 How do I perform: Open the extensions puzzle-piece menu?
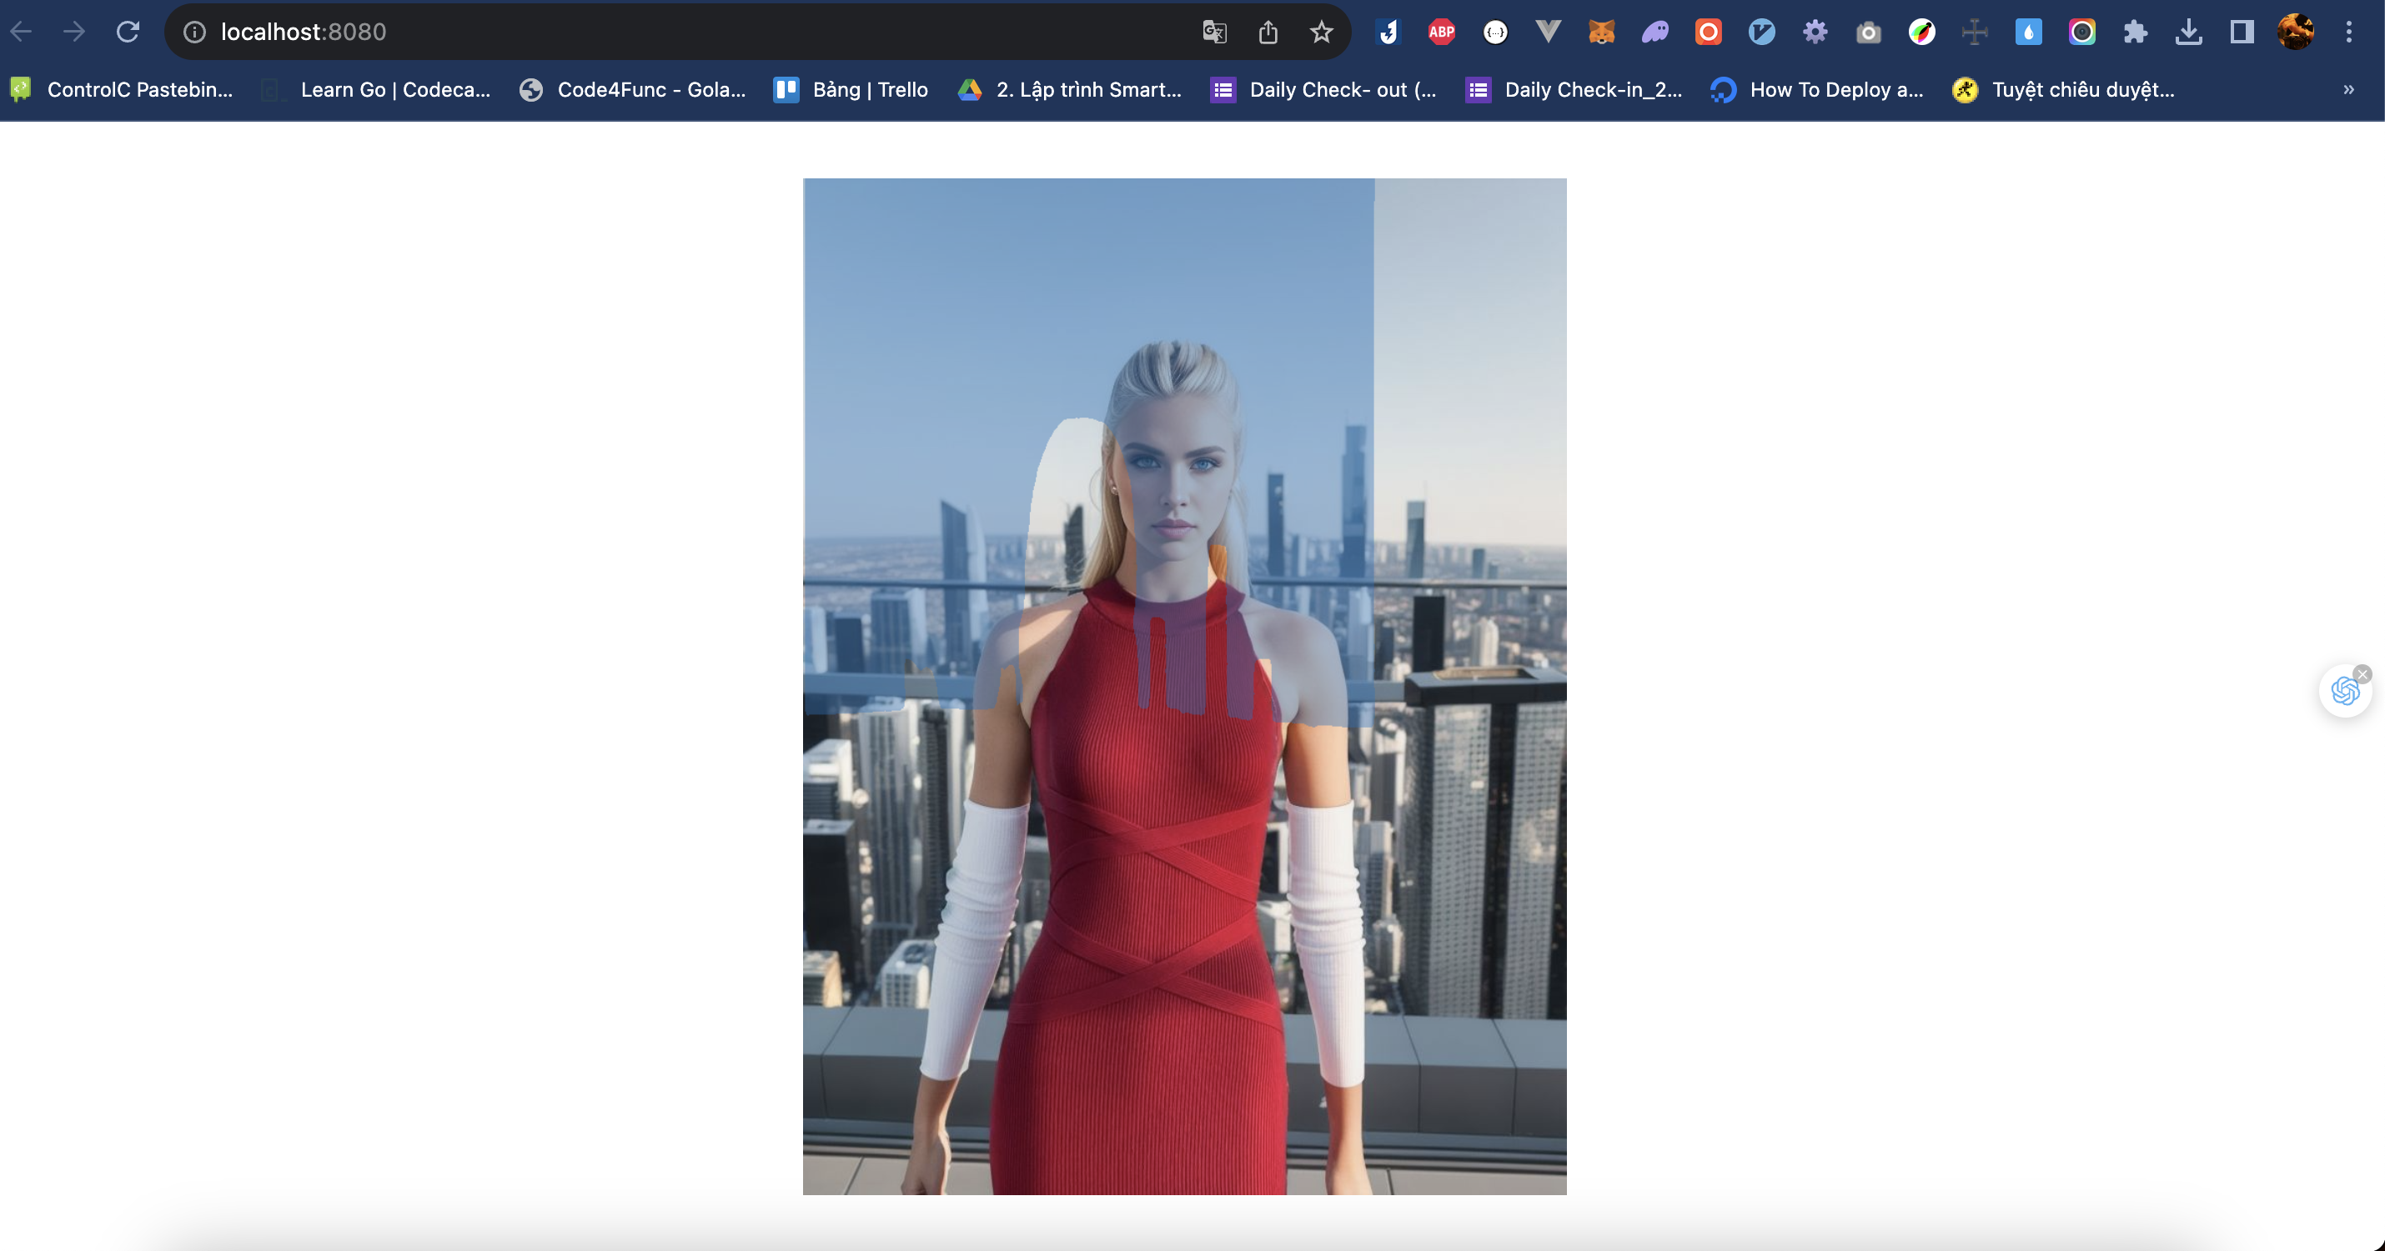click(2136, 32)
